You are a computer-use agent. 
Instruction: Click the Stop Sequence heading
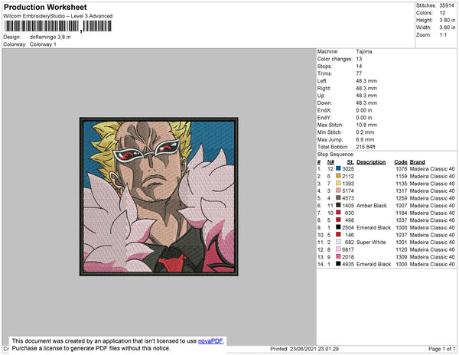click(x=336, y=155)
